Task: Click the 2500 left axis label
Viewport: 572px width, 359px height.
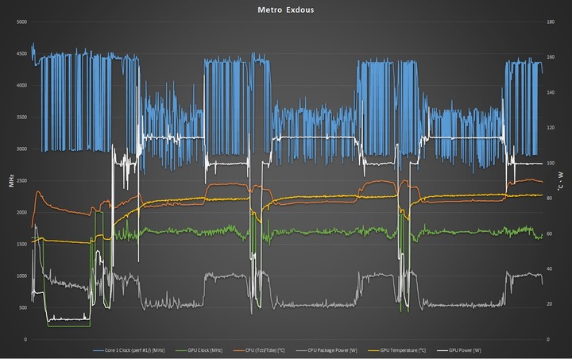Action: pos(22,180)
